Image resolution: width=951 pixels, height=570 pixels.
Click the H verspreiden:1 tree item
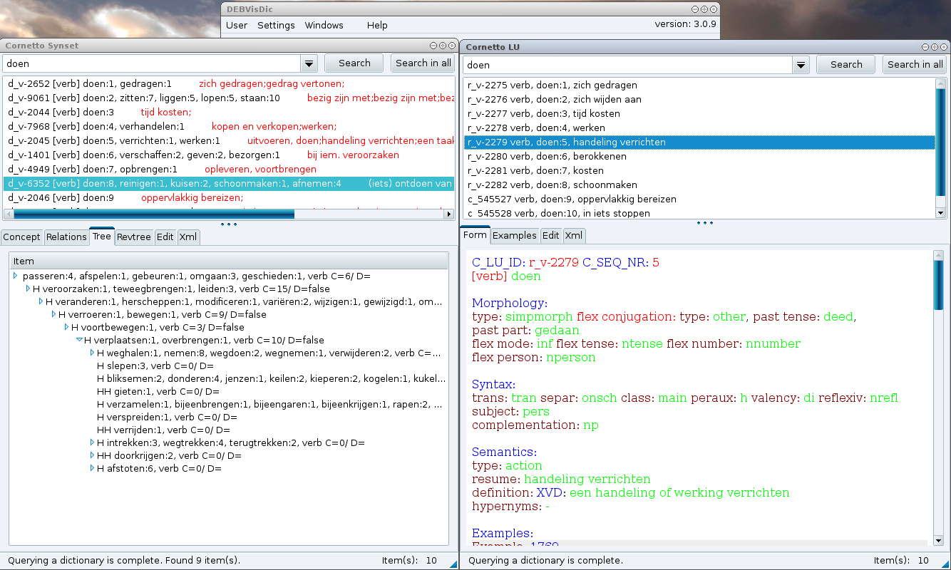(x=167, y=417)
